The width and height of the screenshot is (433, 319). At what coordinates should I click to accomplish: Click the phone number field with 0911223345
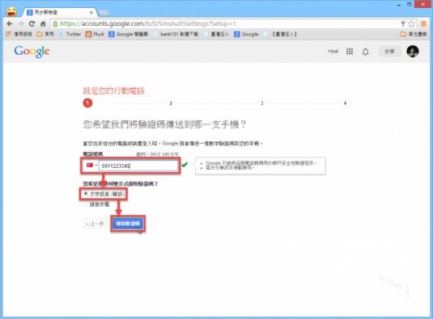point(138,166)
